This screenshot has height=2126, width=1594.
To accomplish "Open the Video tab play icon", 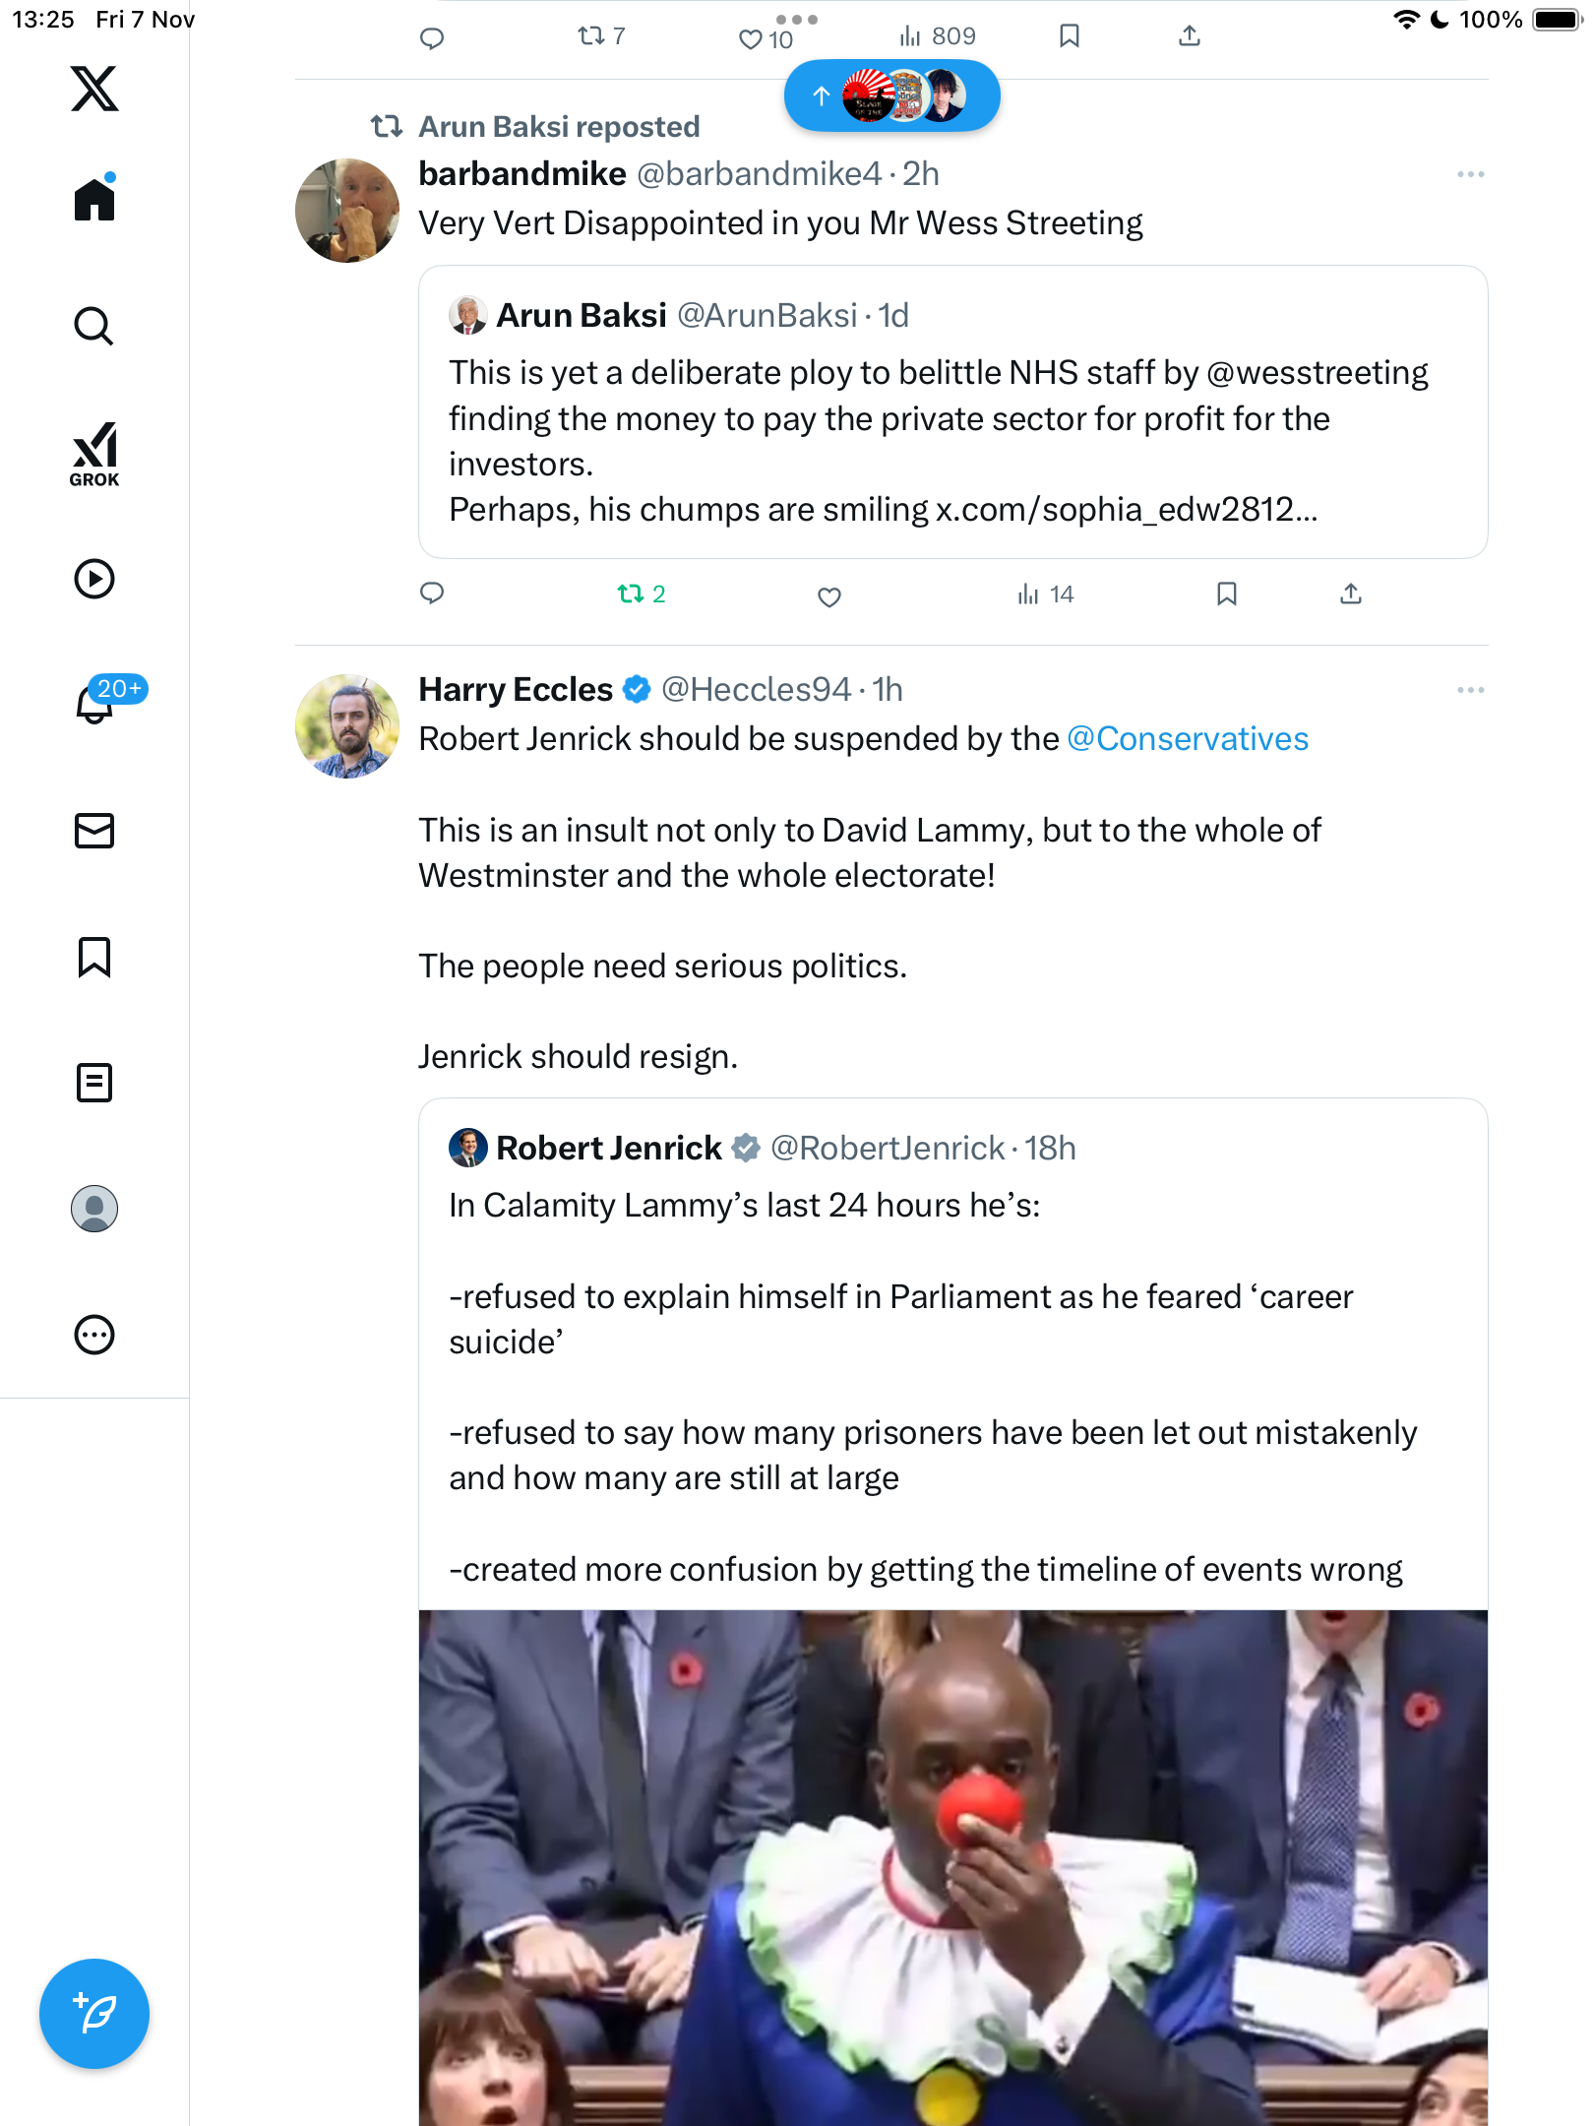I will coord(94,579).
